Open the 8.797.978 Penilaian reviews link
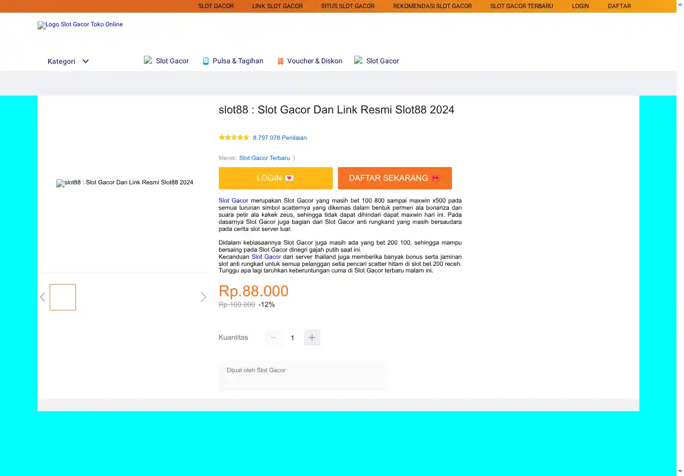684x476 pixels. point(280,138)
